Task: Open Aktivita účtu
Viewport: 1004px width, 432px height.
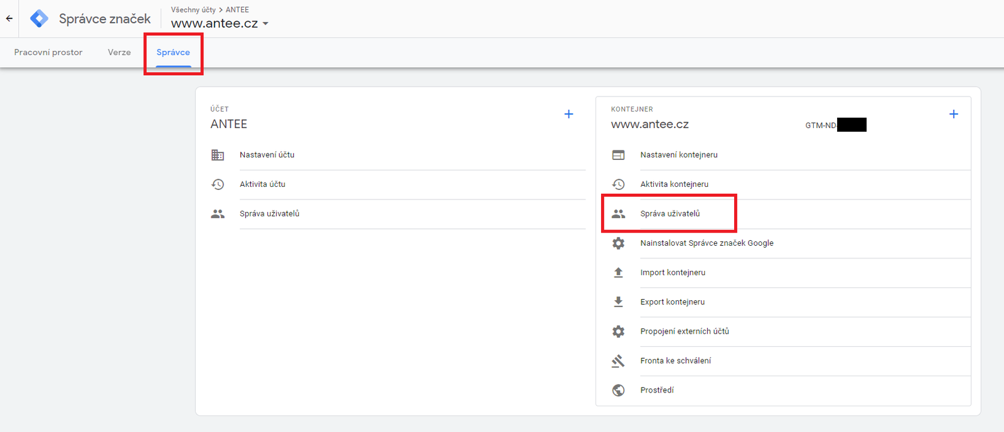Action: 262,184
